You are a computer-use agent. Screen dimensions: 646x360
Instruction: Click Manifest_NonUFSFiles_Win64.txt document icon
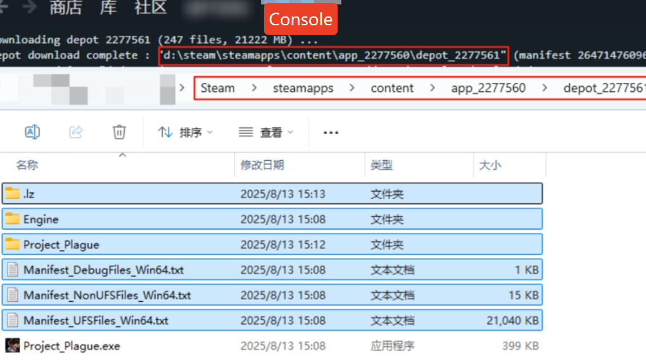13,295
